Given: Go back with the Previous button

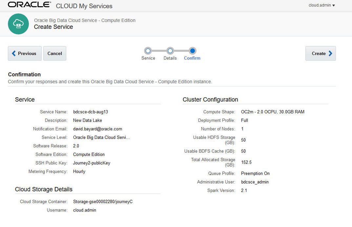Looking at the screenshot, I should pyautogui.click(x=25, y=54).
